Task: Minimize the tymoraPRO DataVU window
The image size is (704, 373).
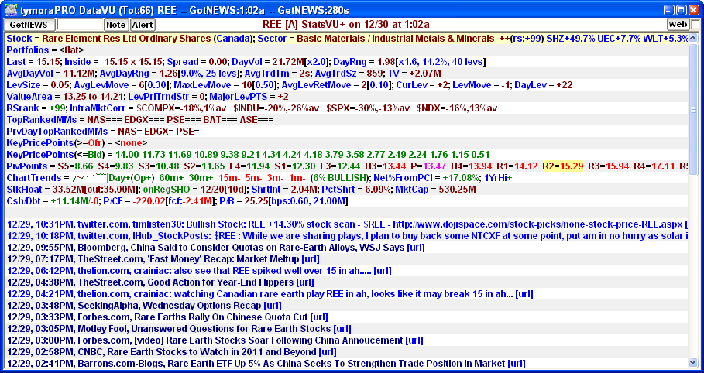Action: click(669, 10)
